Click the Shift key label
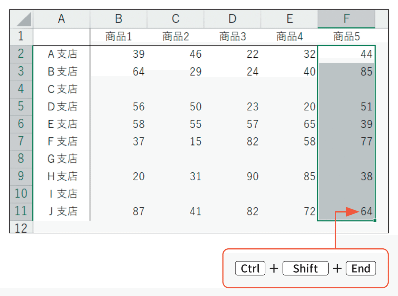 click(305, 268)
